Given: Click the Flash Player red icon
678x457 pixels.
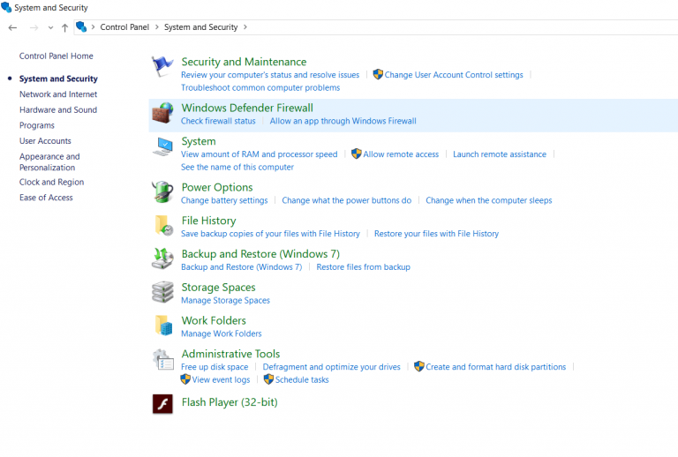Looking at the screenshot, I should pos(162,404).
